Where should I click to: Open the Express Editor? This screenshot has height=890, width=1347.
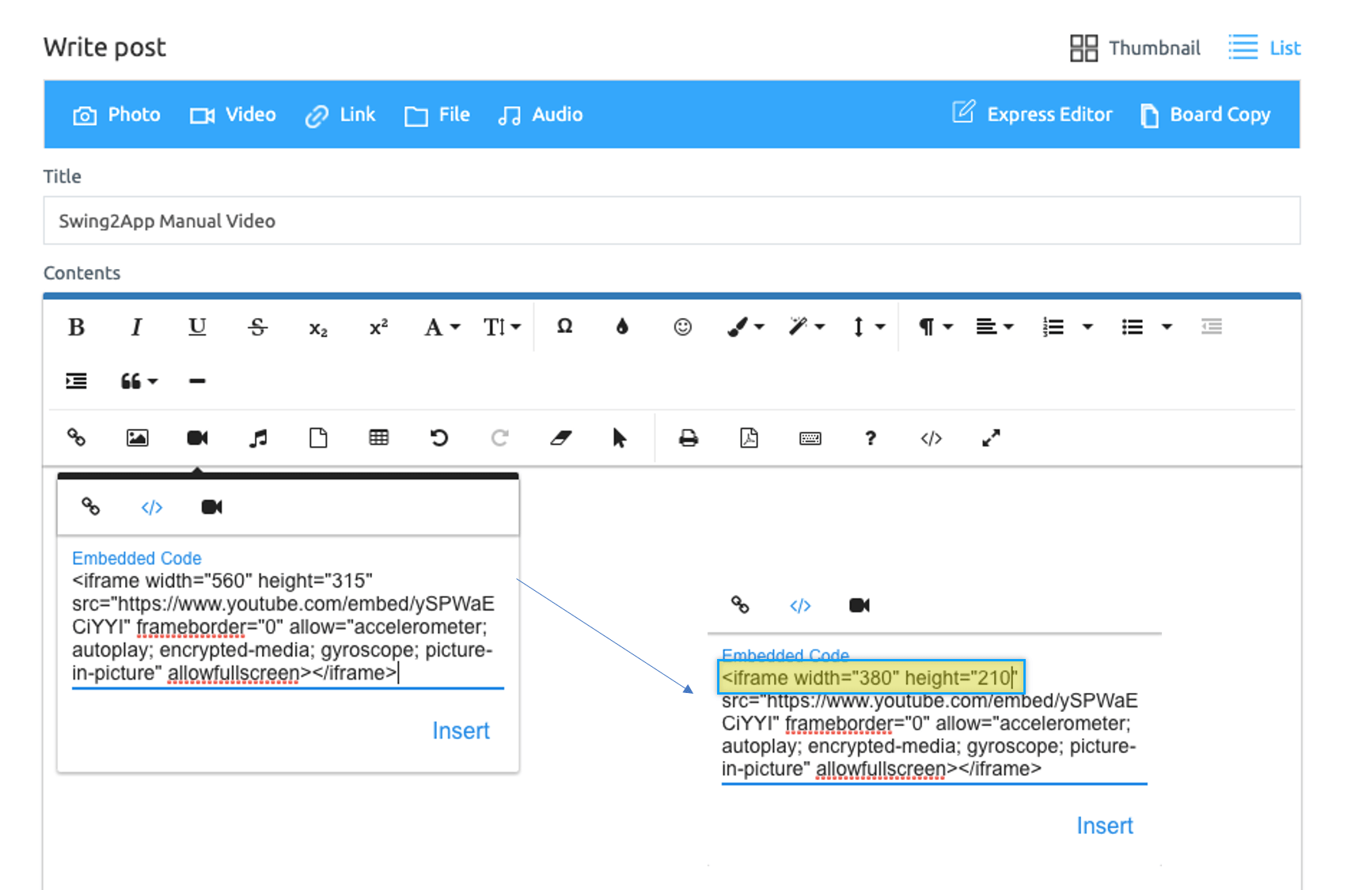[1032, 115]
